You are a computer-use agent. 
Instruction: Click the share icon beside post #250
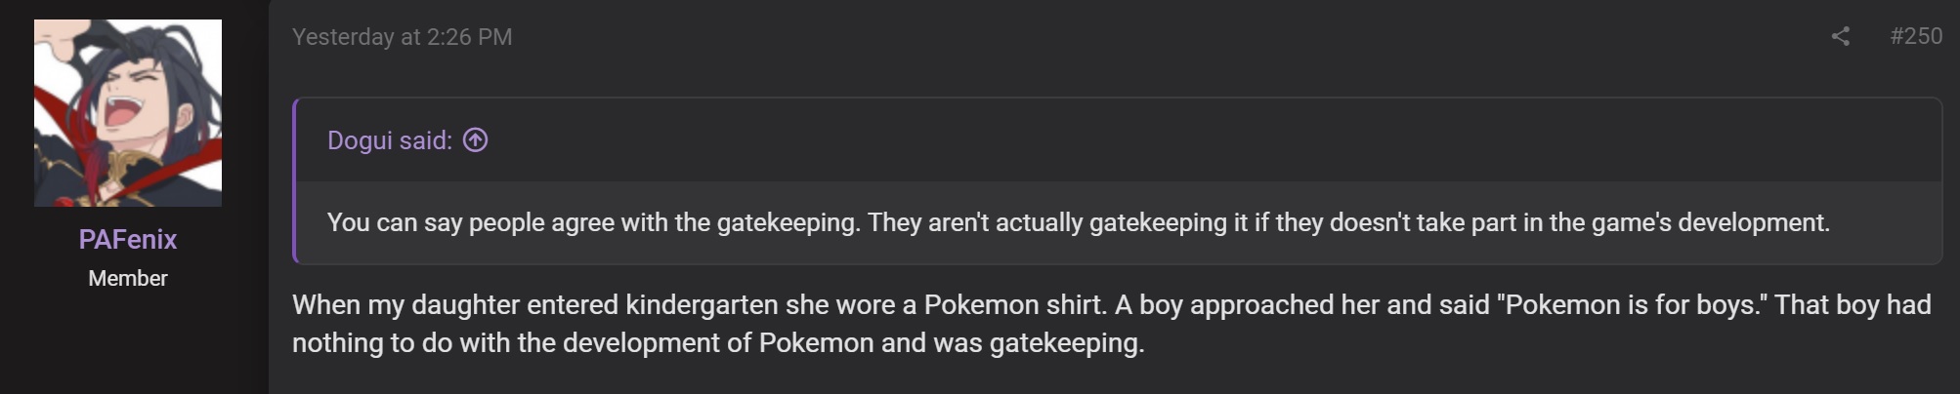click(1840, 37)
